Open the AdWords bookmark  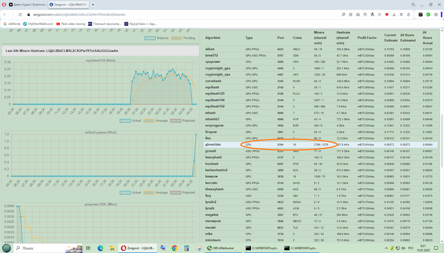click(x=12, y=23)
